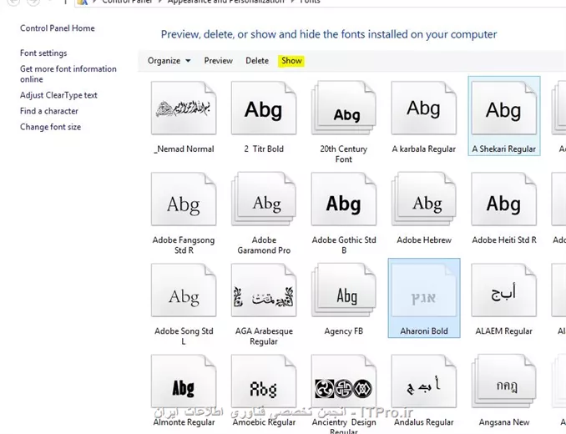
Task: Click the A karbala Regular label
Action: coord(424,149)
